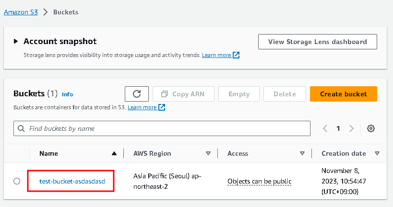Click the November 8, 2023 creation date cell
The width and height of the screenshot is (393, 207).
[344, 181]
